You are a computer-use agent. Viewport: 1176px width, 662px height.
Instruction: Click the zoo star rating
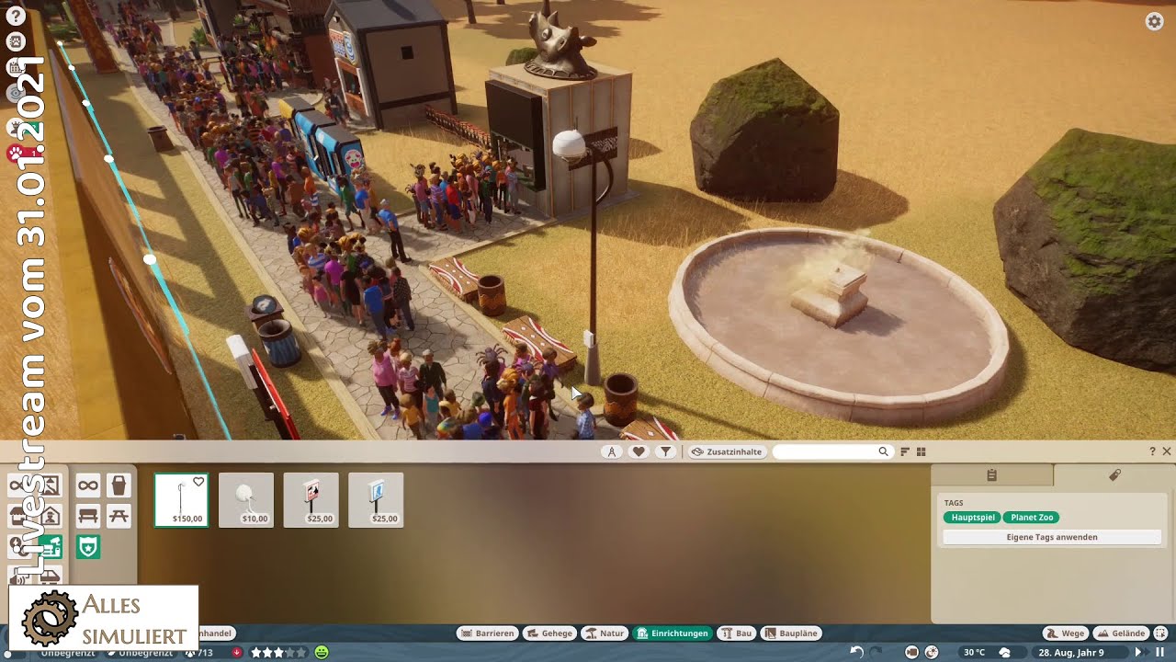(278, 652)
